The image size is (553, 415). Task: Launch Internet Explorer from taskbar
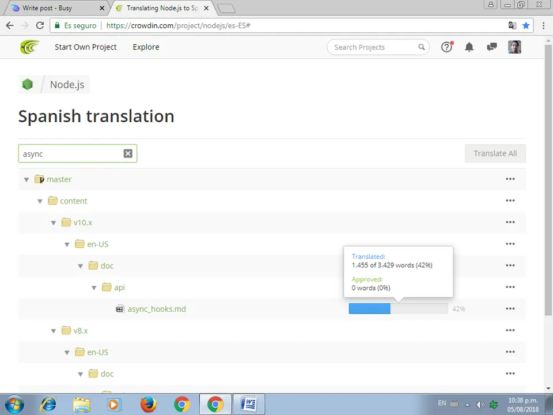48,405
